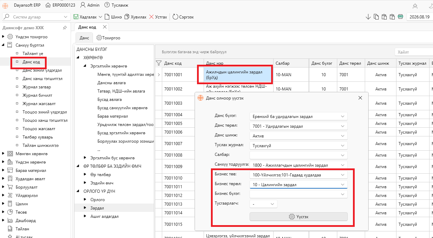Sort by the Данс код column header
The width and height of the screenshot is (433, 238).
click(x=183, y=63)
